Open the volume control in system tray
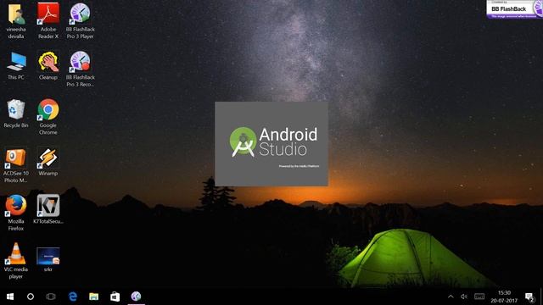 click(x=464, y=297)
